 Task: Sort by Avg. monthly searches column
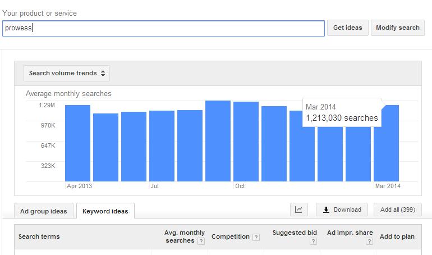[x=185, y=236]
